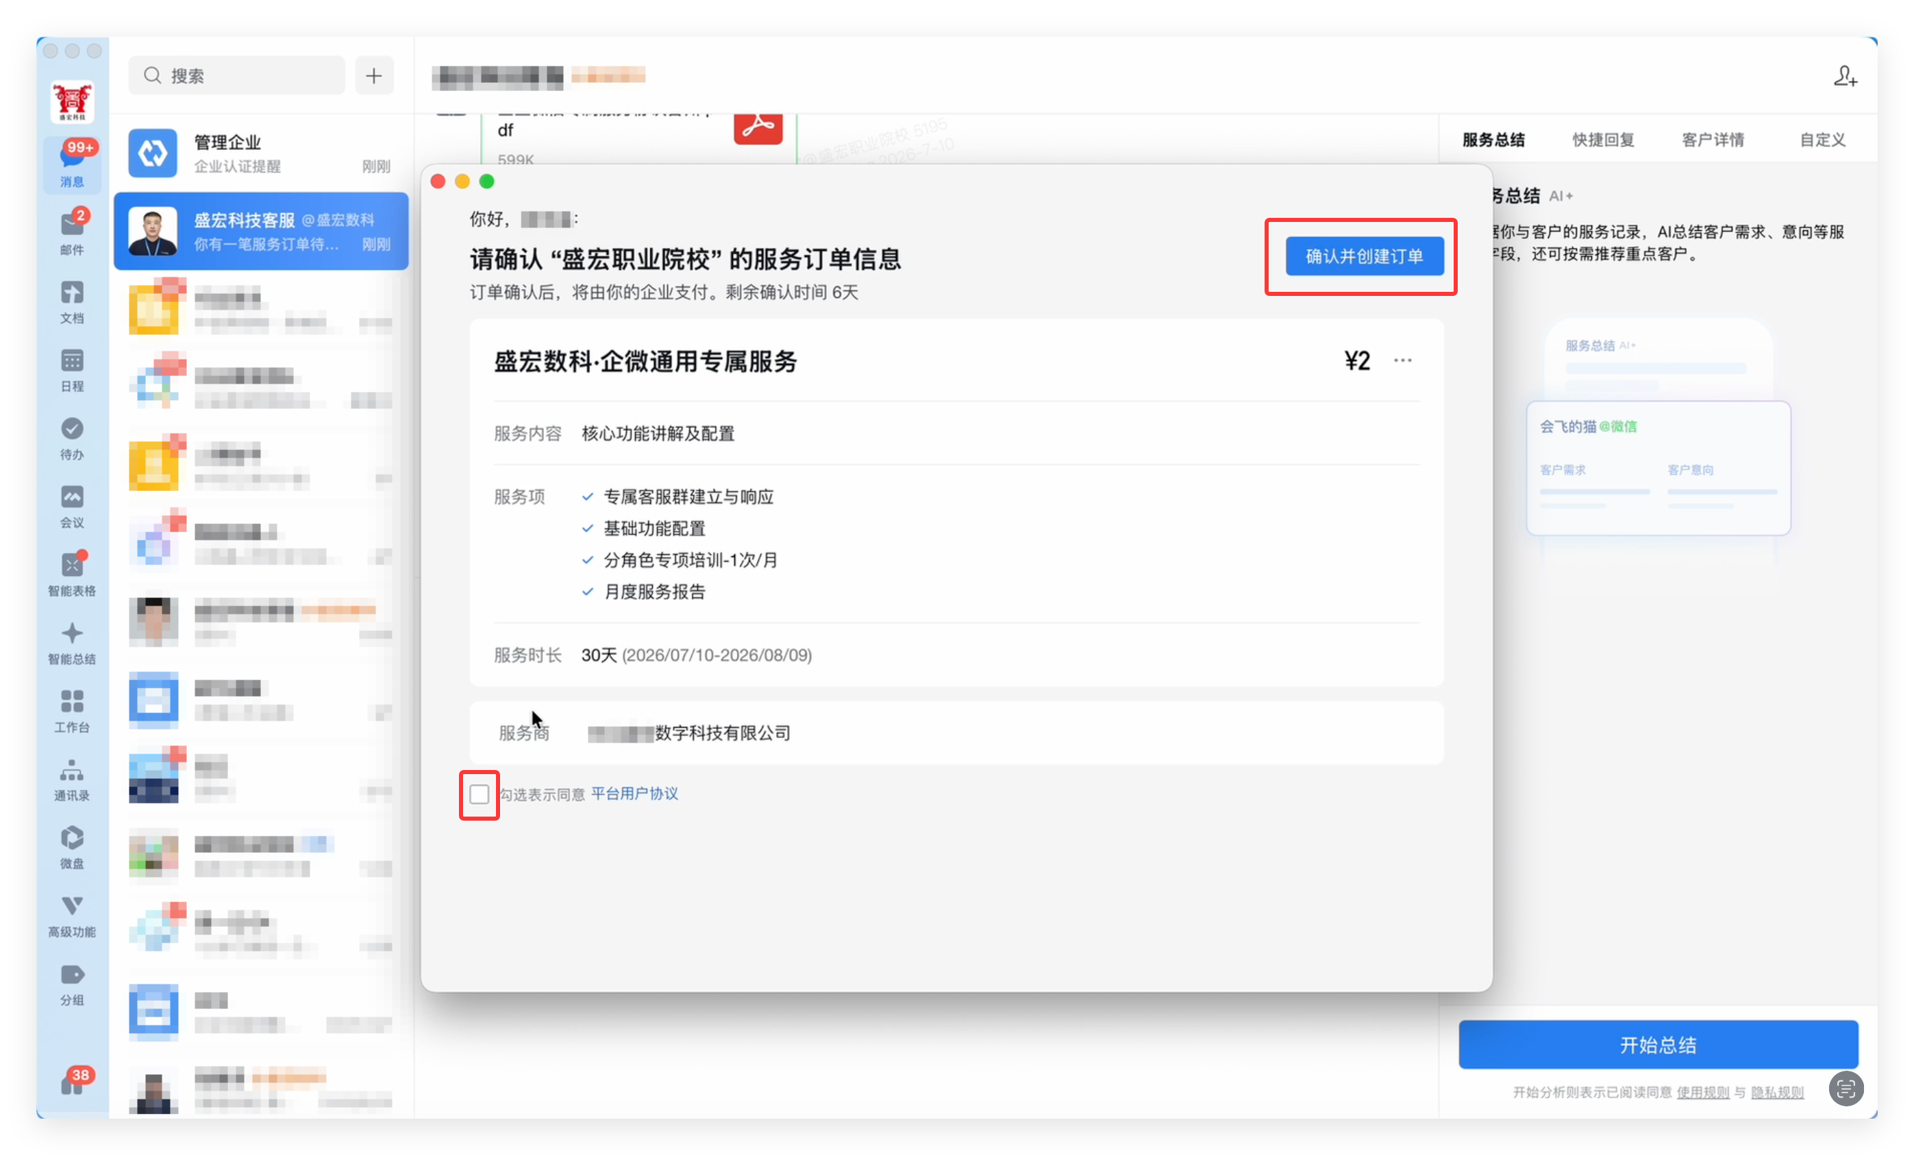Click the 30天 service duration text
Viewport: 1914px width, 1155px height.
599,655
